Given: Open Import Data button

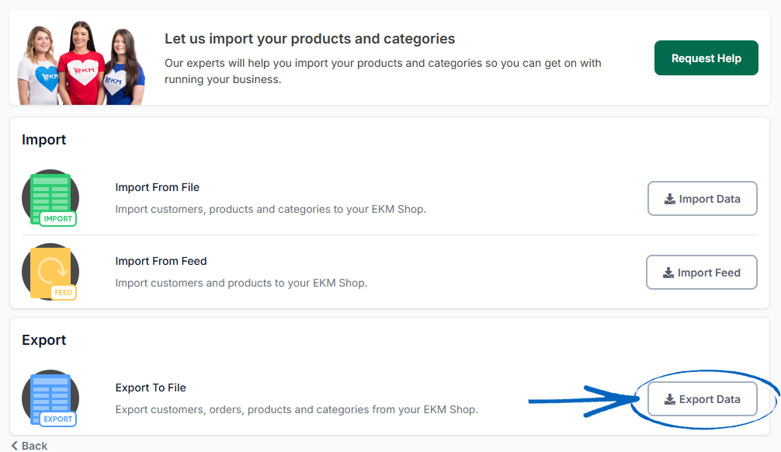Looking at the screenshot, I should (x=703, y=198).
